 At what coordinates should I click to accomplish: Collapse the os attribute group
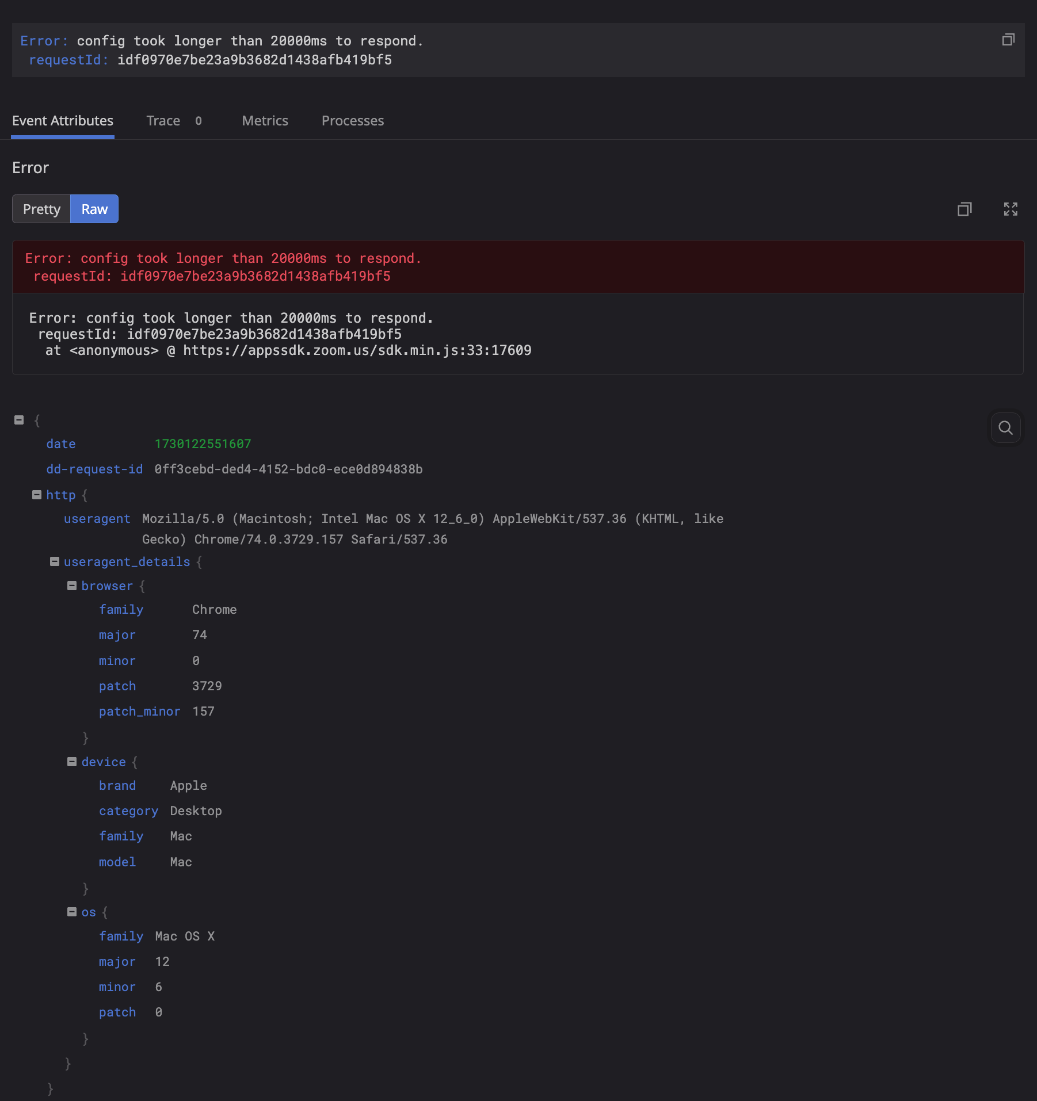coord(72,912)
